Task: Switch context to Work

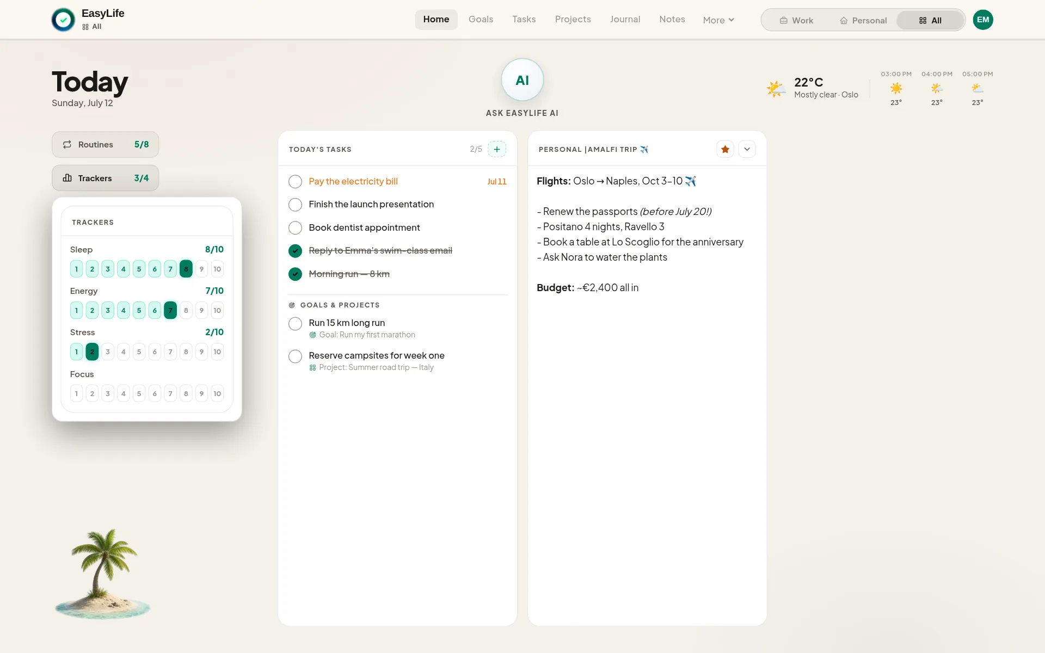Action: pos(796,20)
